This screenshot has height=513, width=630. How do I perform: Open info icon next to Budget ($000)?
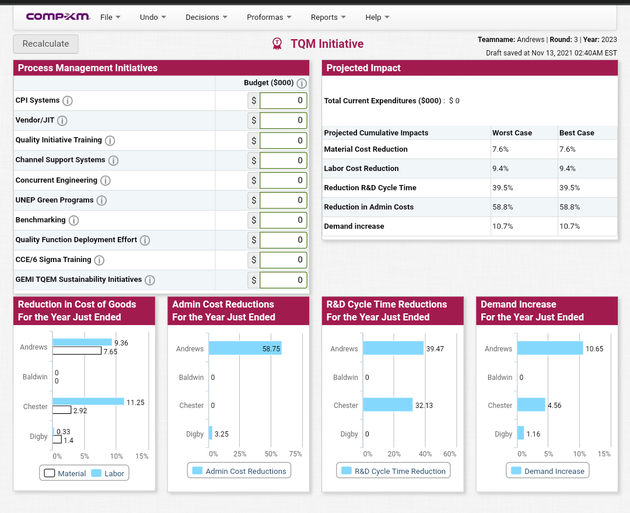tap(302, 83)
